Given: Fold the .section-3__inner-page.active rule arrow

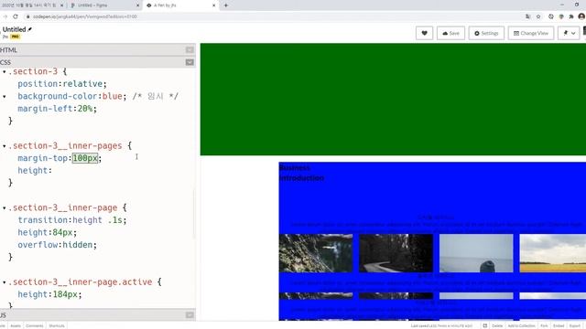Looking at the screenshot, I should pyautogui.click(x=4, y=282).
